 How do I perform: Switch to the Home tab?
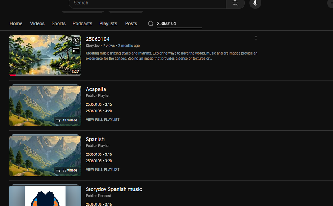click(16, 23)
